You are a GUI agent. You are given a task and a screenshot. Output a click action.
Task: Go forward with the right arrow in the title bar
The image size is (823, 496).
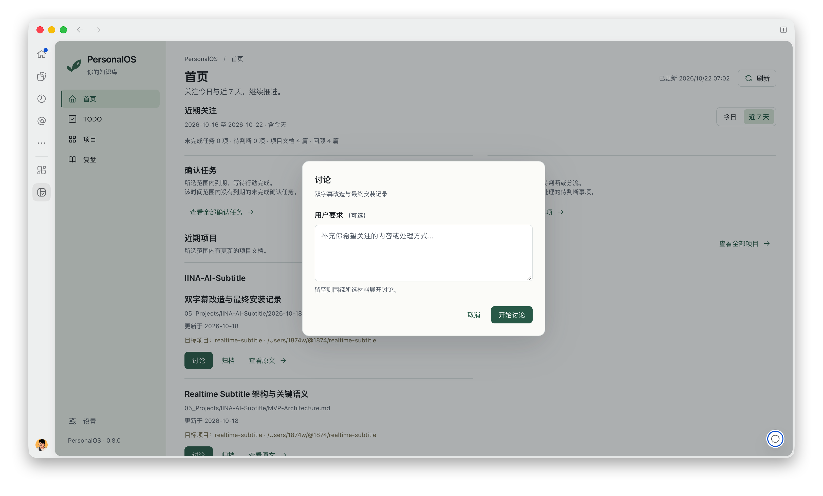pos(97,30)
